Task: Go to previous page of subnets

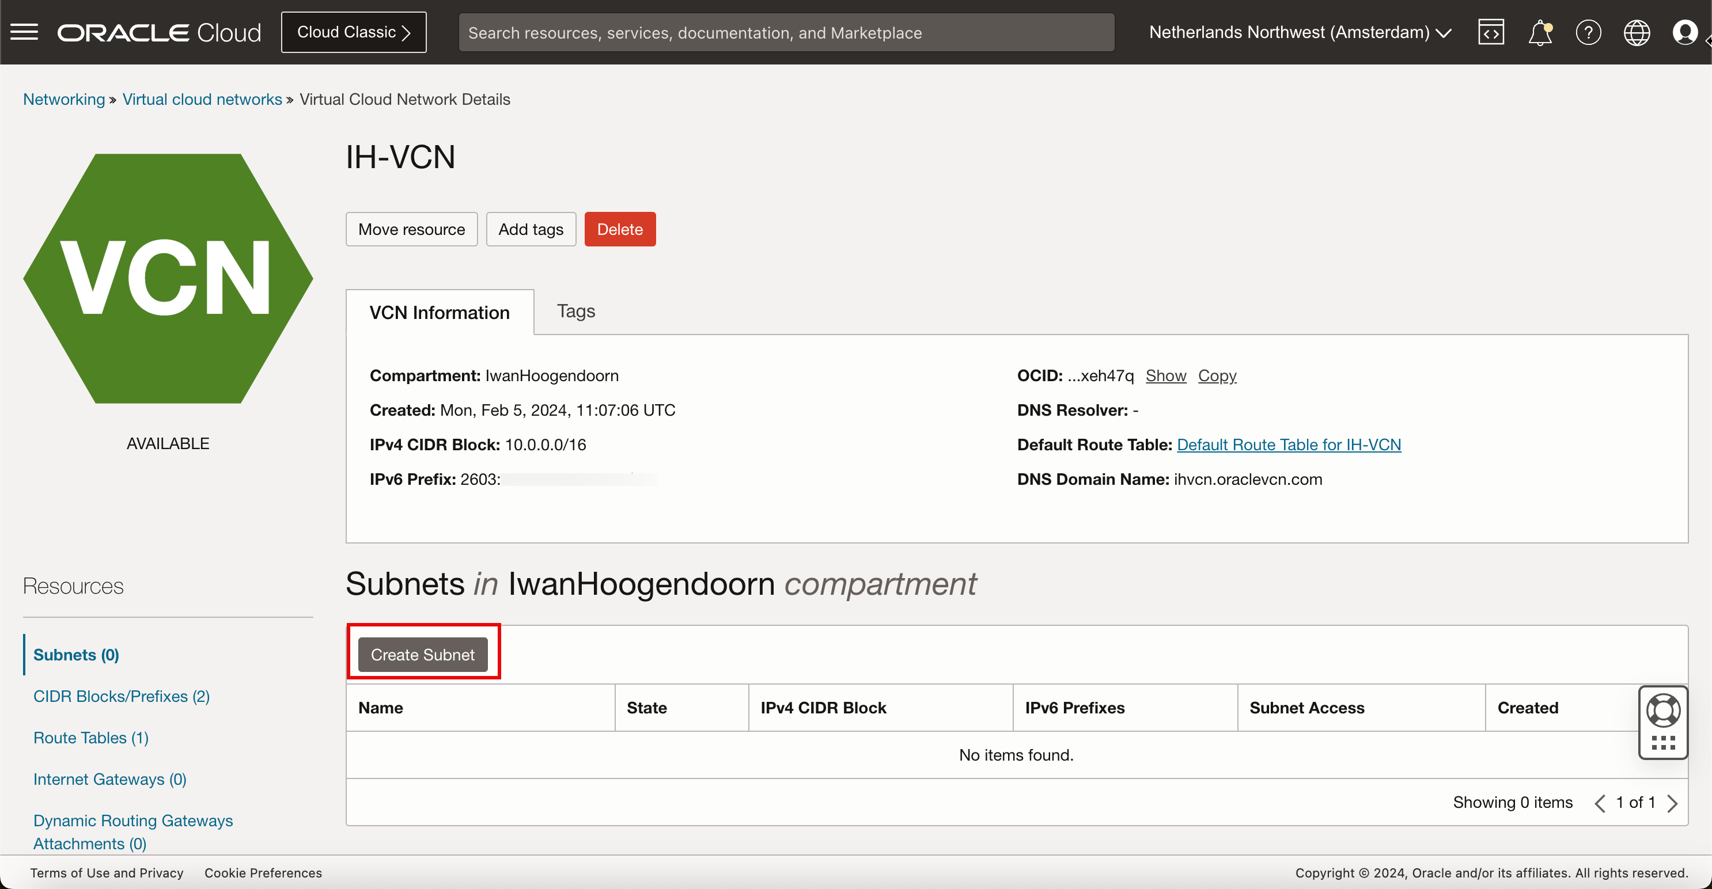Action: [x=1600, y=803]
